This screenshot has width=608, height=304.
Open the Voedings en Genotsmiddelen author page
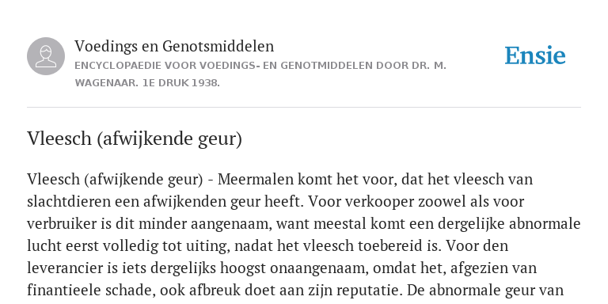click(x=174, y=47)
